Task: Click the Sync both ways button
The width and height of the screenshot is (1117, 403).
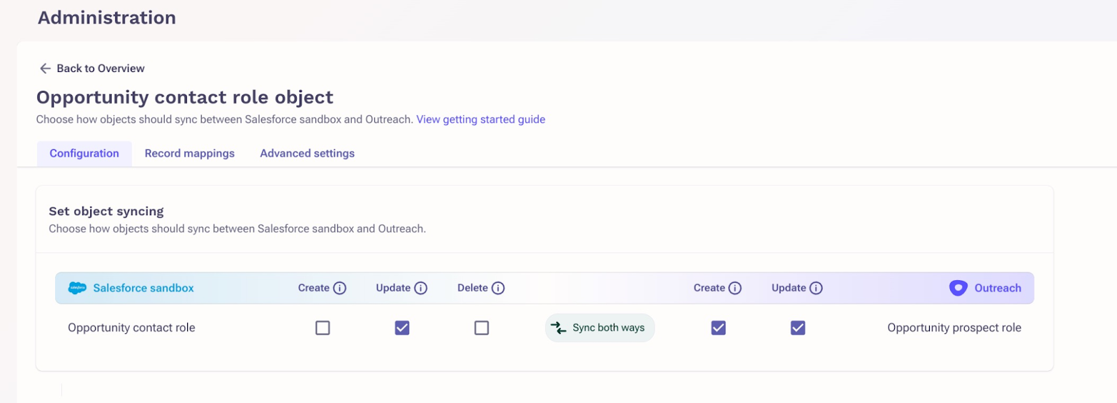Action: pyautogui.click(x=600, y=328)
